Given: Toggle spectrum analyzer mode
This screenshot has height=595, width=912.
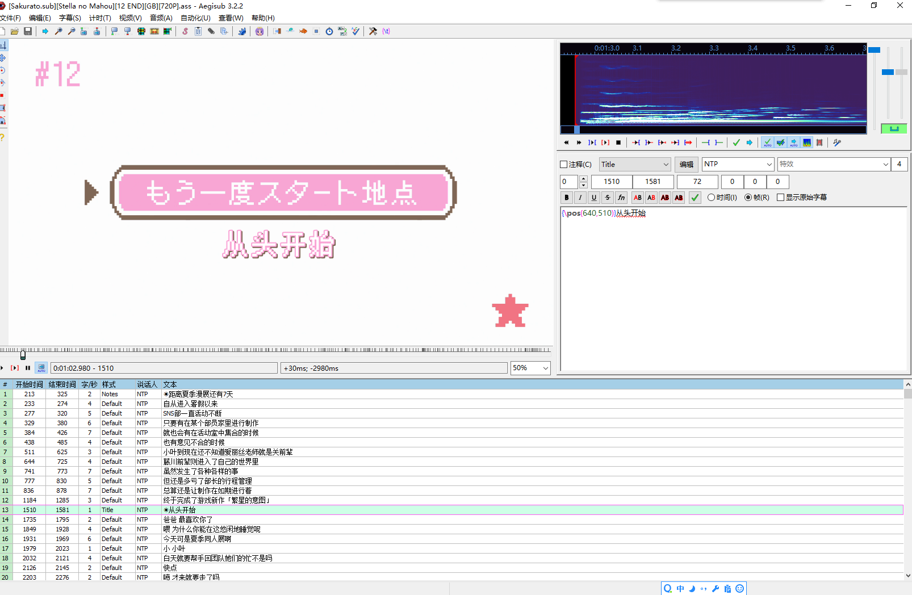Looking at the screenshot, I should (x=806, y=143).
